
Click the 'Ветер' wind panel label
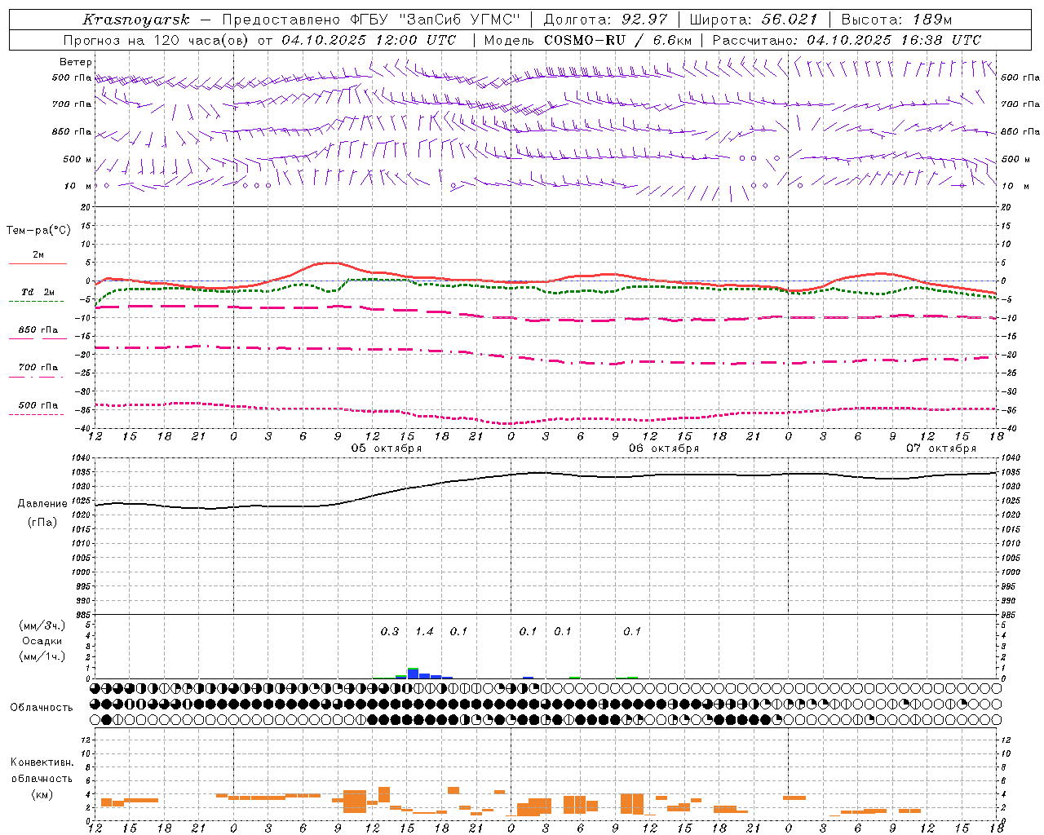tap(76, 62)
